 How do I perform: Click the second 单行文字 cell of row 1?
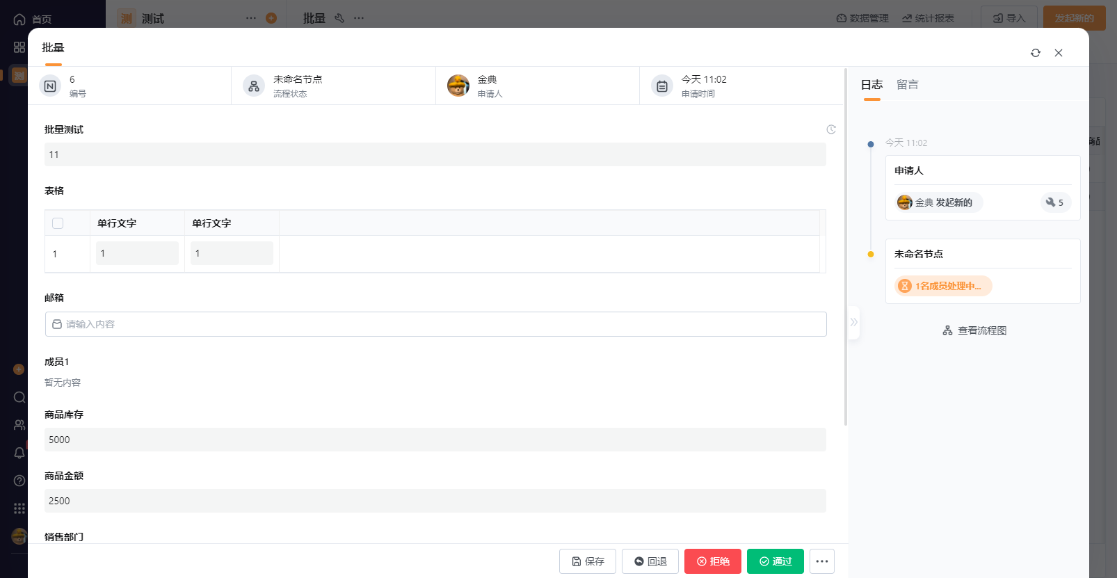point(232,253)
